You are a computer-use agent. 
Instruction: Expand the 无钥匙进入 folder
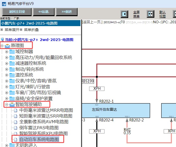point(7,145)
